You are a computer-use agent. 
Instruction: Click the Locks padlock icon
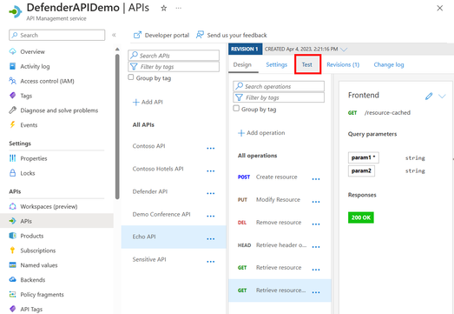pos(12,173)
